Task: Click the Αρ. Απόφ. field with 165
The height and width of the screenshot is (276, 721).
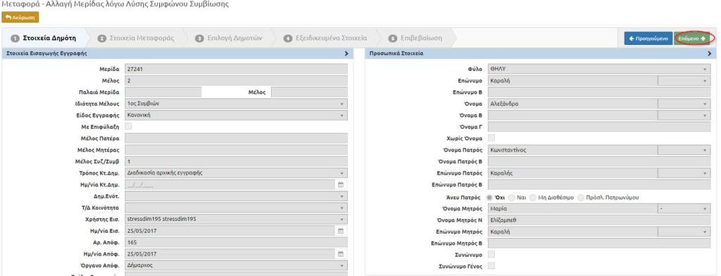Action: [237, 242]
